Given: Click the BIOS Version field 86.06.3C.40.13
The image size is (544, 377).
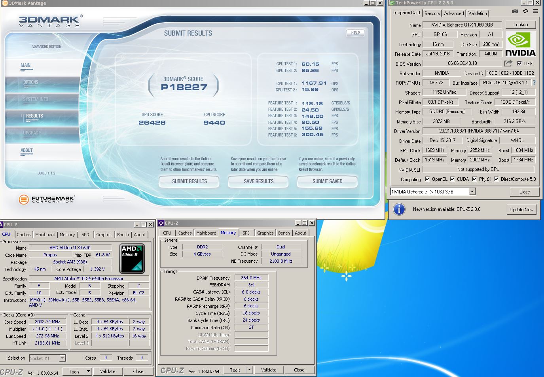Looking at the screenshot, I should (x=462, y=63).
